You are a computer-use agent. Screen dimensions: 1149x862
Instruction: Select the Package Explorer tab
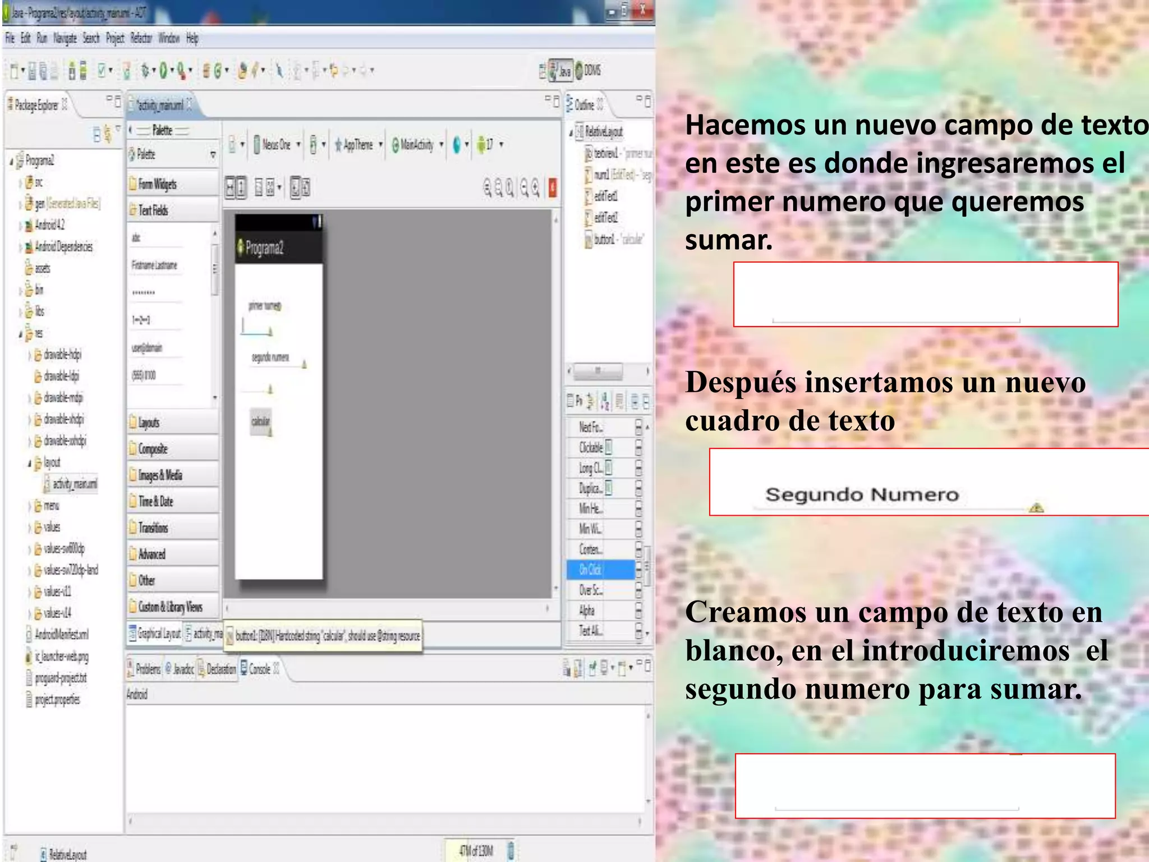(36, 105)
